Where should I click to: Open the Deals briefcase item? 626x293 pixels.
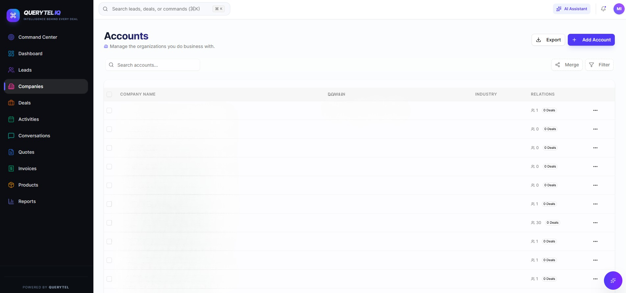[x=46, y=103]
